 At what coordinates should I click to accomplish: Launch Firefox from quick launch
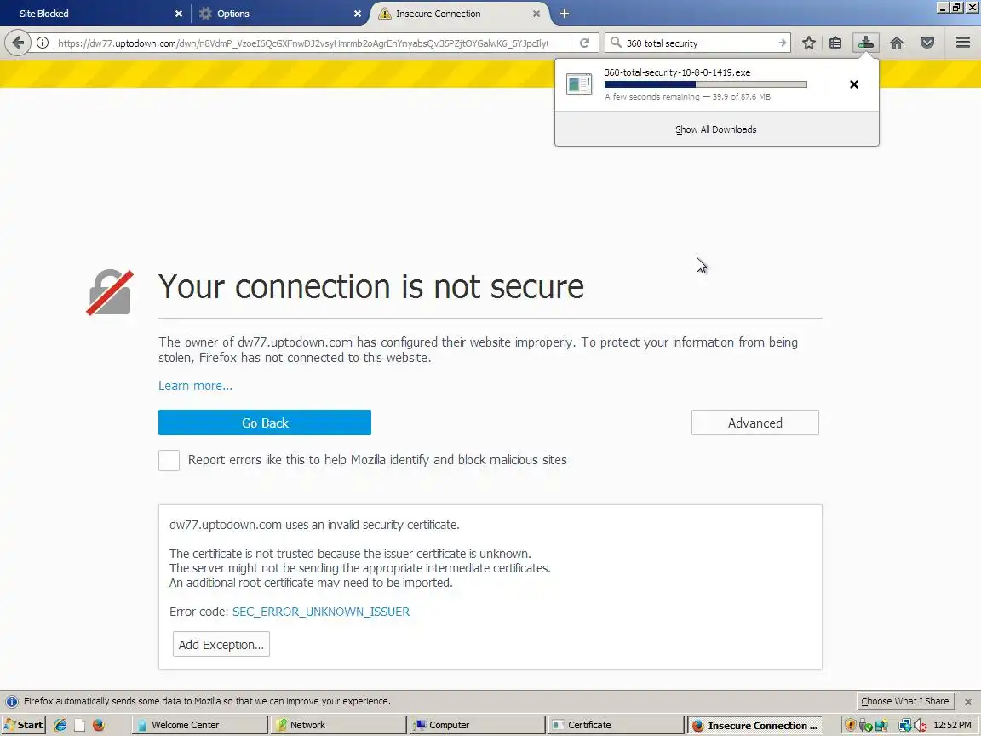point(98,725)
